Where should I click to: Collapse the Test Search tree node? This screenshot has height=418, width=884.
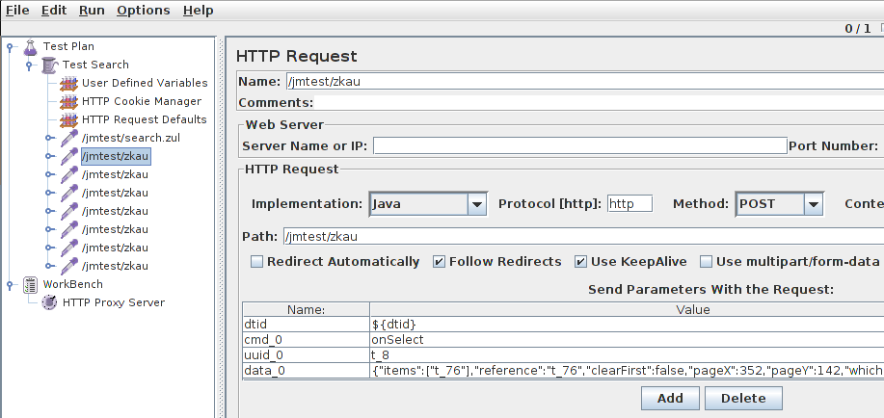(29, 65)
